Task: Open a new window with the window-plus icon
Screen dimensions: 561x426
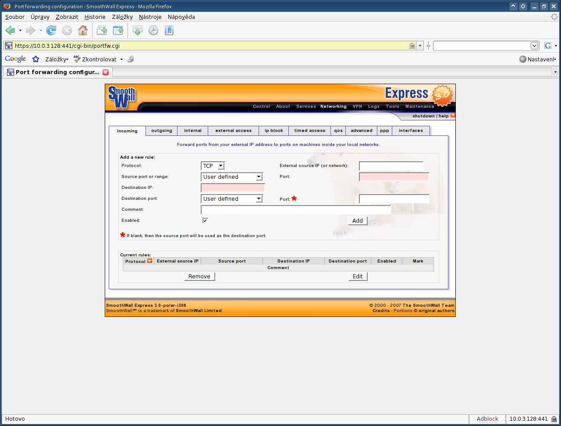Action: [118, 30]
